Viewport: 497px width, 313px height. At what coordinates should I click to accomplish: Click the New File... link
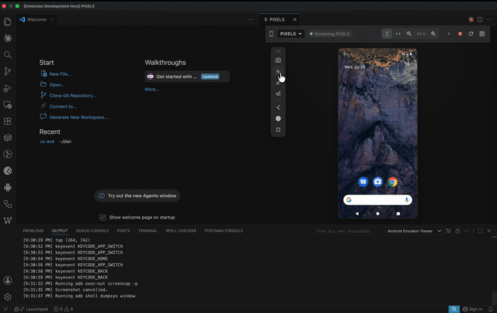[60, 74]
